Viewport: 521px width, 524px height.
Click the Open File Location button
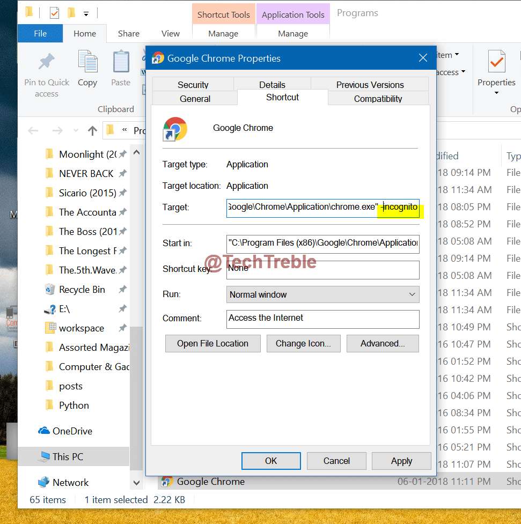tap(212, 343)
